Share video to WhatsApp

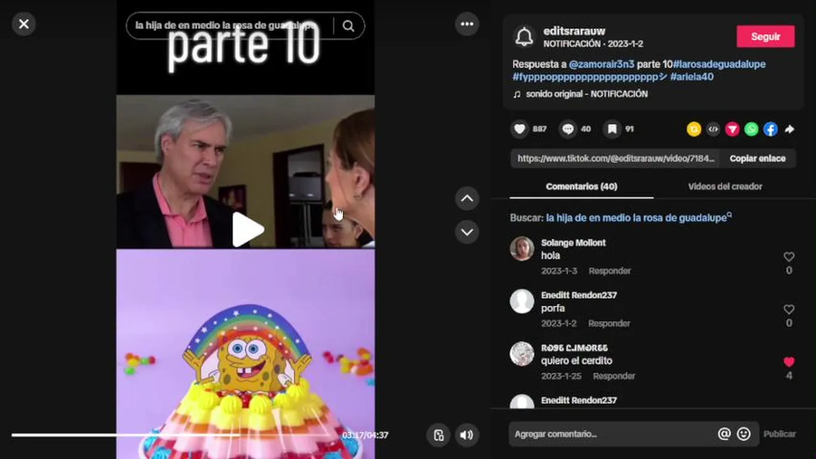[x=752, y=129]
